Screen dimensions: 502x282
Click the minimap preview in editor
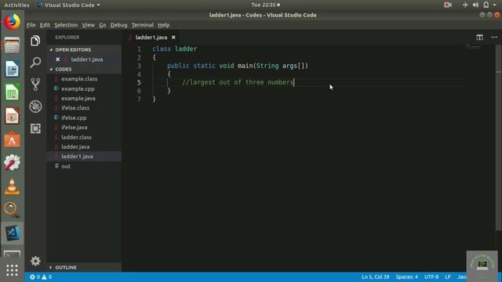point(473,47)
